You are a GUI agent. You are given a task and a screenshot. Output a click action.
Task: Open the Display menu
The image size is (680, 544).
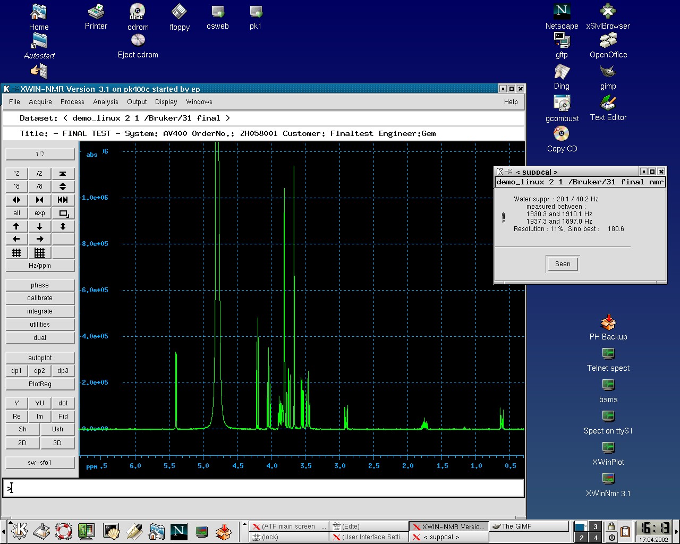(166, 102)
